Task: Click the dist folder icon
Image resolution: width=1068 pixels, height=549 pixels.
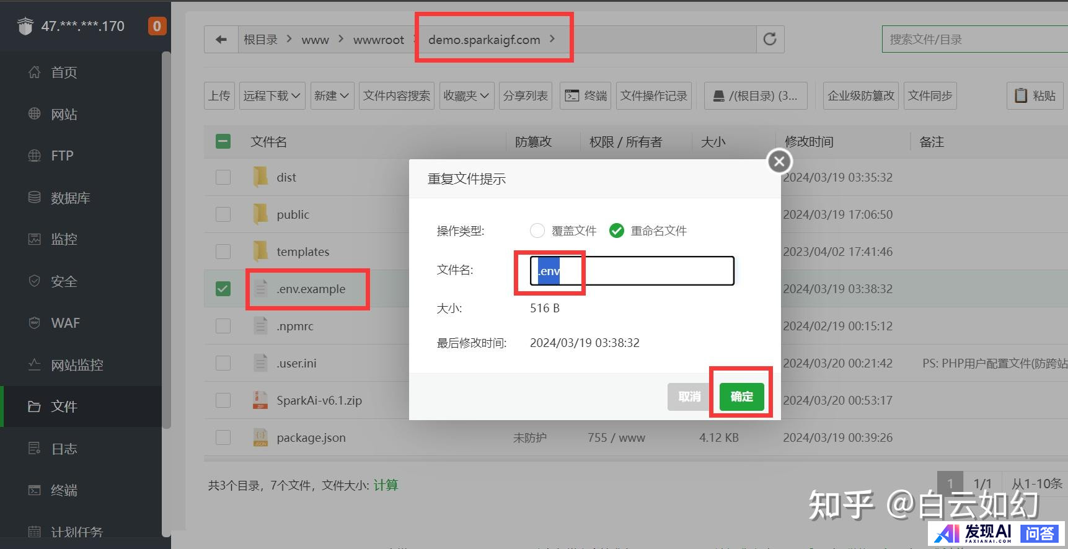Action: [x=260, y=177]
